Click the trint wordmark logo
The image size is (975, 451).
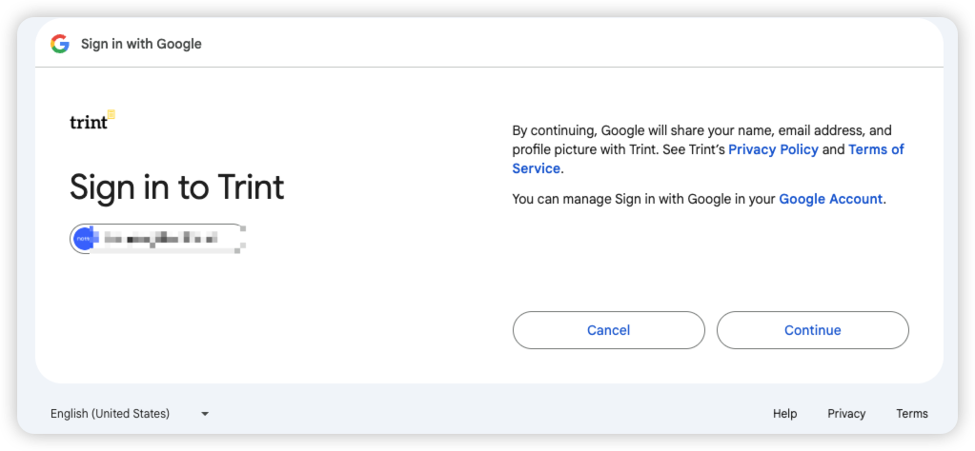[x=89, y=122]
